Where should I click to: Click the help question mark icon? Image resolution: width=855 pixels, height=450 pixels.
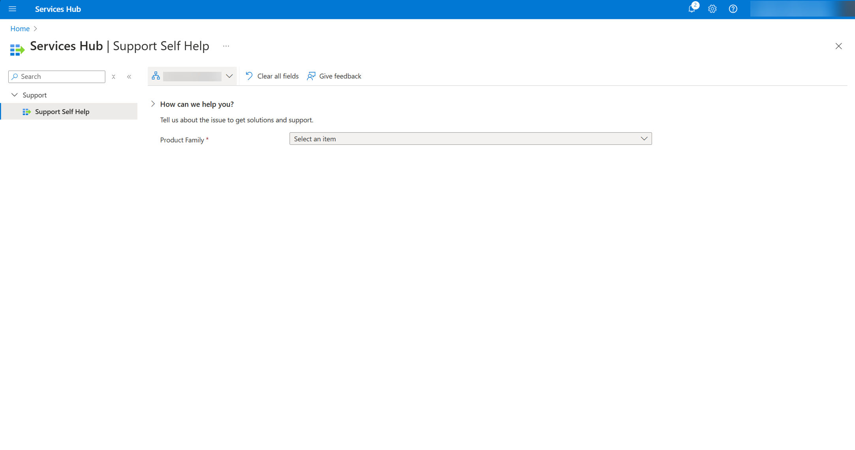coord(733,9)
